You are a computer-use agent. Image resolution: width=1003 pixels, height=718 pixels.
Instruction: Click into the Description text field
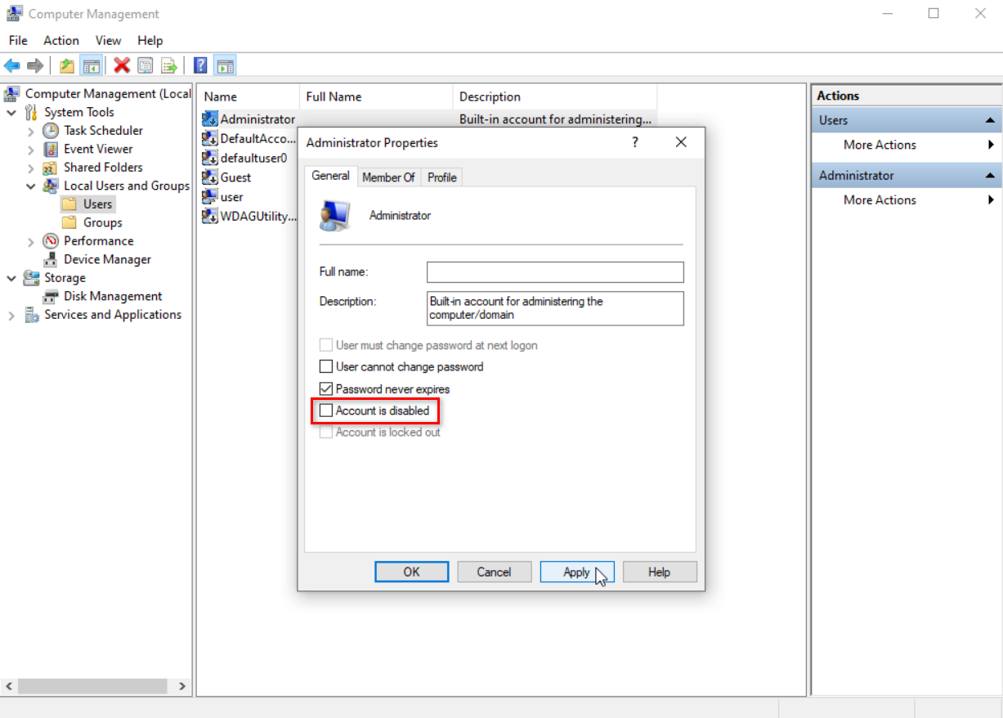555,308
